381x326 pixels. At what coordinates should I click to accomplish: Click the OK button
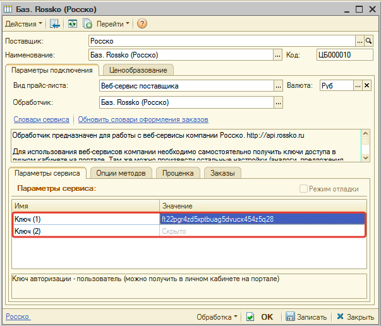click(x=260, y=317)
